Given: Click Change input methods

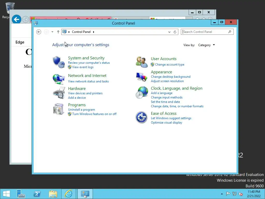Looking at the screenshot, I should 167,97.
